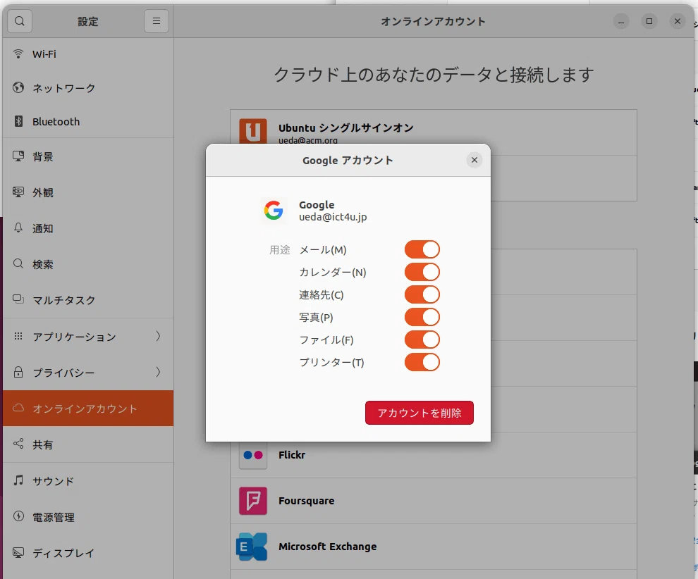Click the アプリケーション grid icon
This screenshot has height=579, width=698.
[18, 336]
